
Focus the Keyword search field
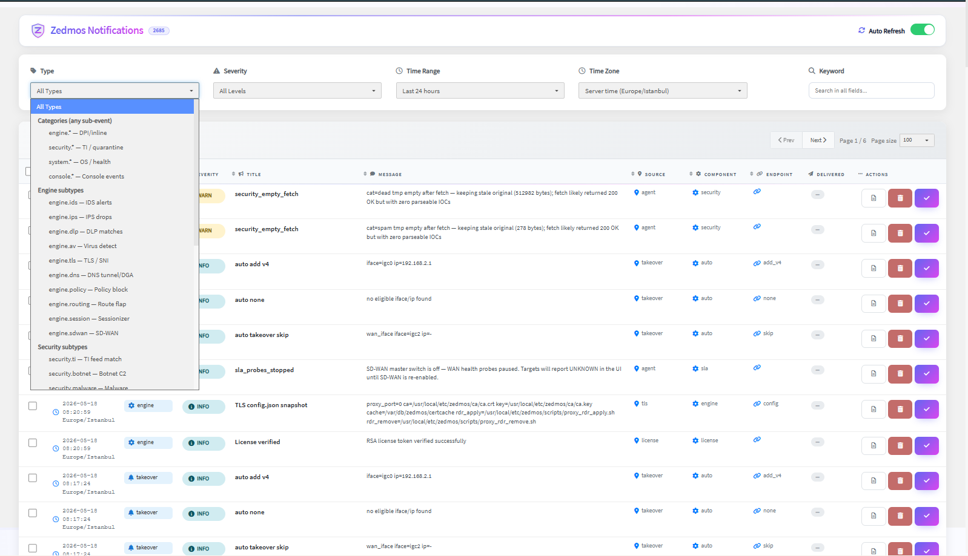[871, 91]
